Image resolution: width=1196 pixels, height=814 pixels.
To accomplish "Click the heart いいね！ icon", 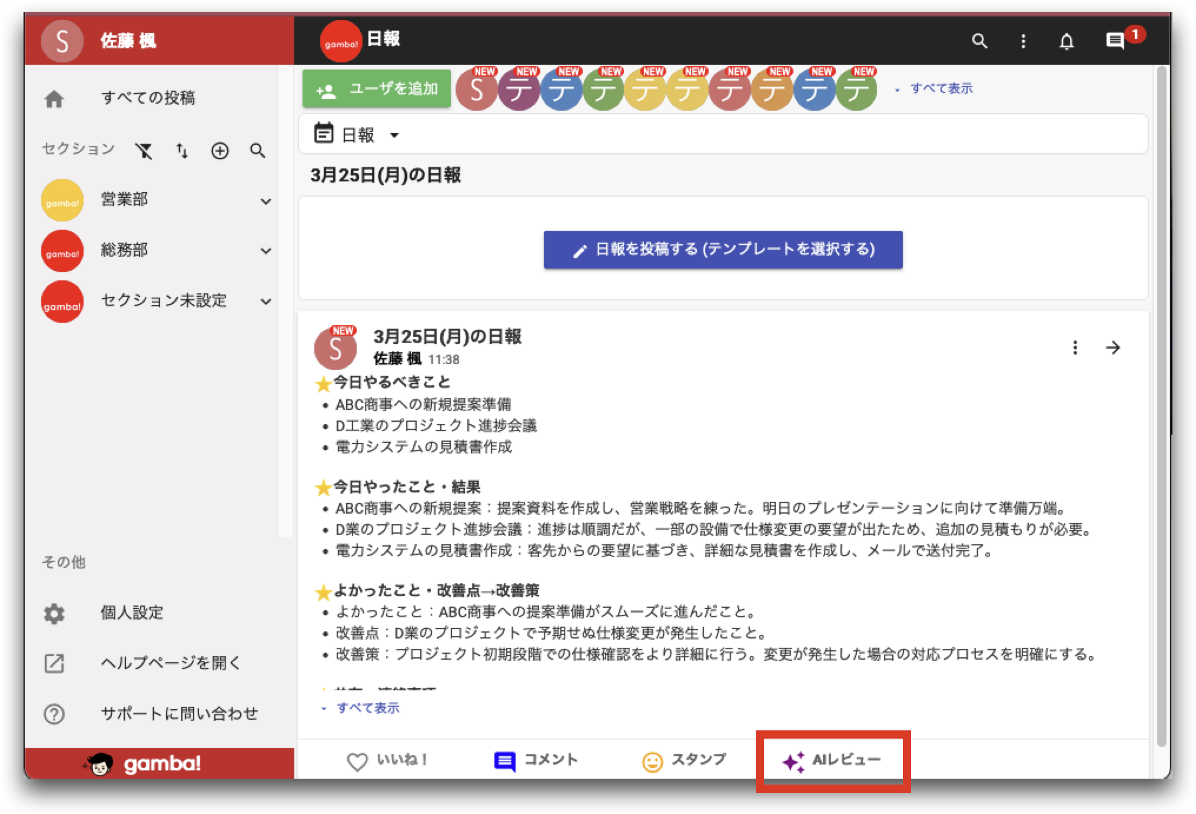I will tap(357, 762).
